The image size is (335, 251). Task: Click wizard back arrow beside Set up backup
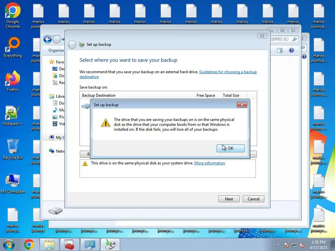coord(72,44)
